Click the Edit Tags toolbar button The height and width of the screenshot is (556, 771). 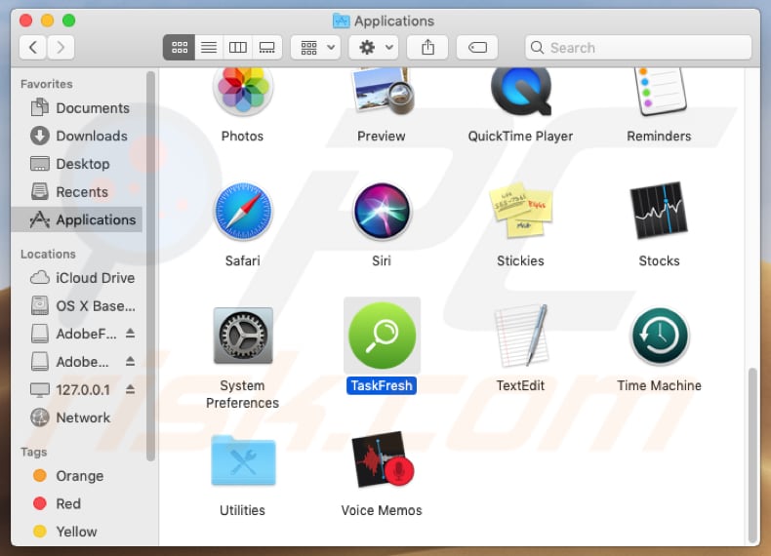tap(477, 48)
